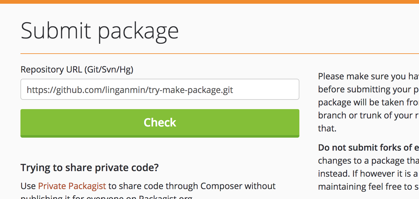Image resolution: width=419 pixels, height=199 pixels.
Task: Click the branch or trunk text line
Action: tap(368, 115)
